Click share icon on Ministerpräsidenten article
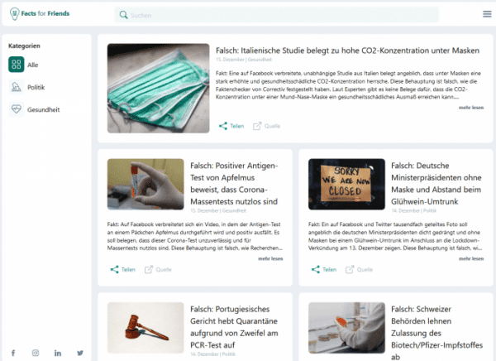496x361 pixels. click(x=316, y=269)
